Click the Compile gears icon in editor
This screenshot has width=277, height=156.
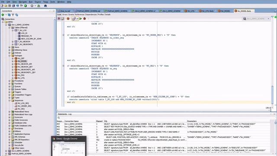coord(74,19)
